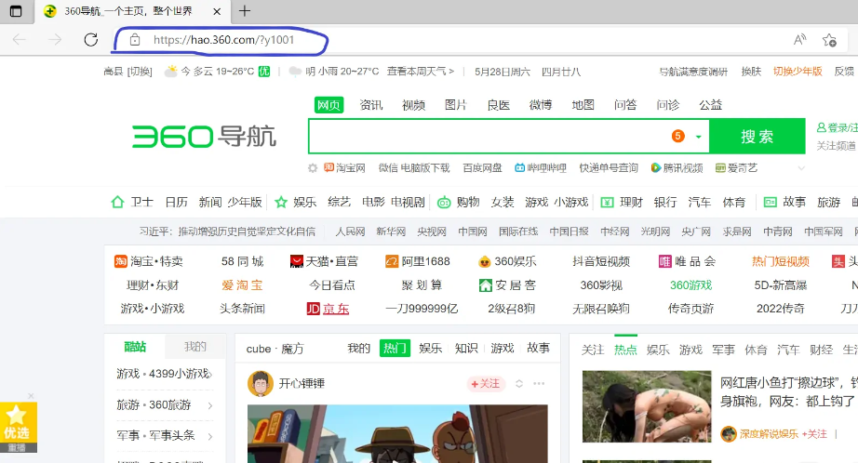This screenshot has width=858, height=463.
Task: Expand the quick links row chevron
Action: tap(800, 168)
